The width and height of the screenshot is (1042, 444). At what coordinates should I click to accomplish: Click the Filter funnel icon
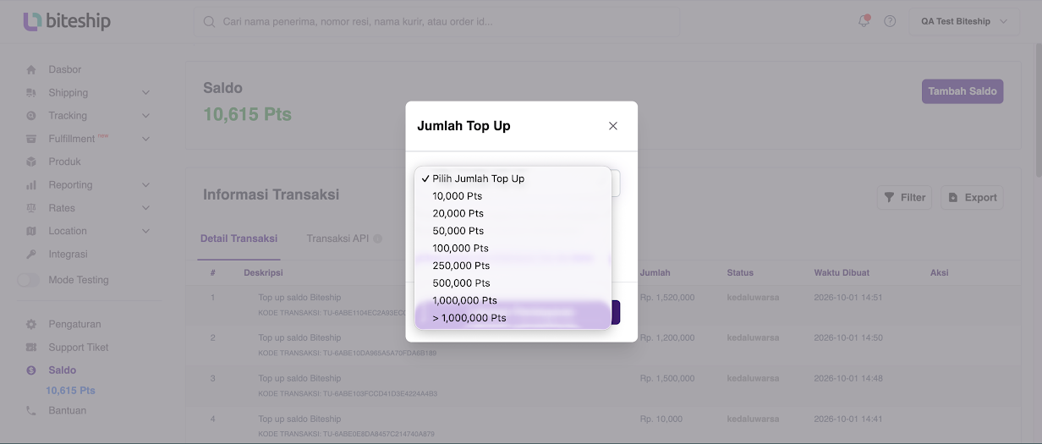(889, 197)
